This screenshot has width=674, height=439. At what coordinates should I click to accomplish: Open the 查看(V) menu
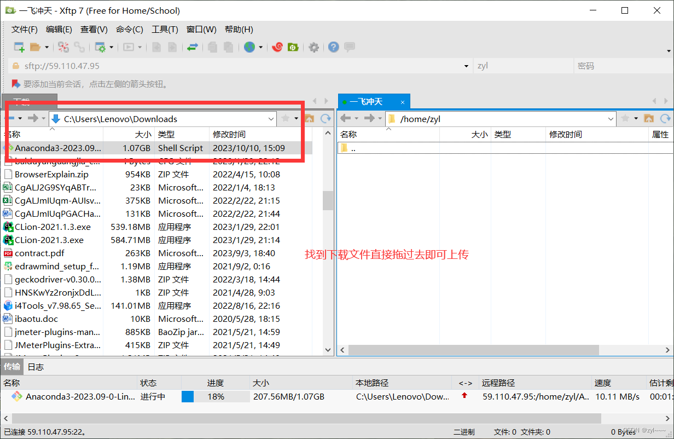pos(94,30)
